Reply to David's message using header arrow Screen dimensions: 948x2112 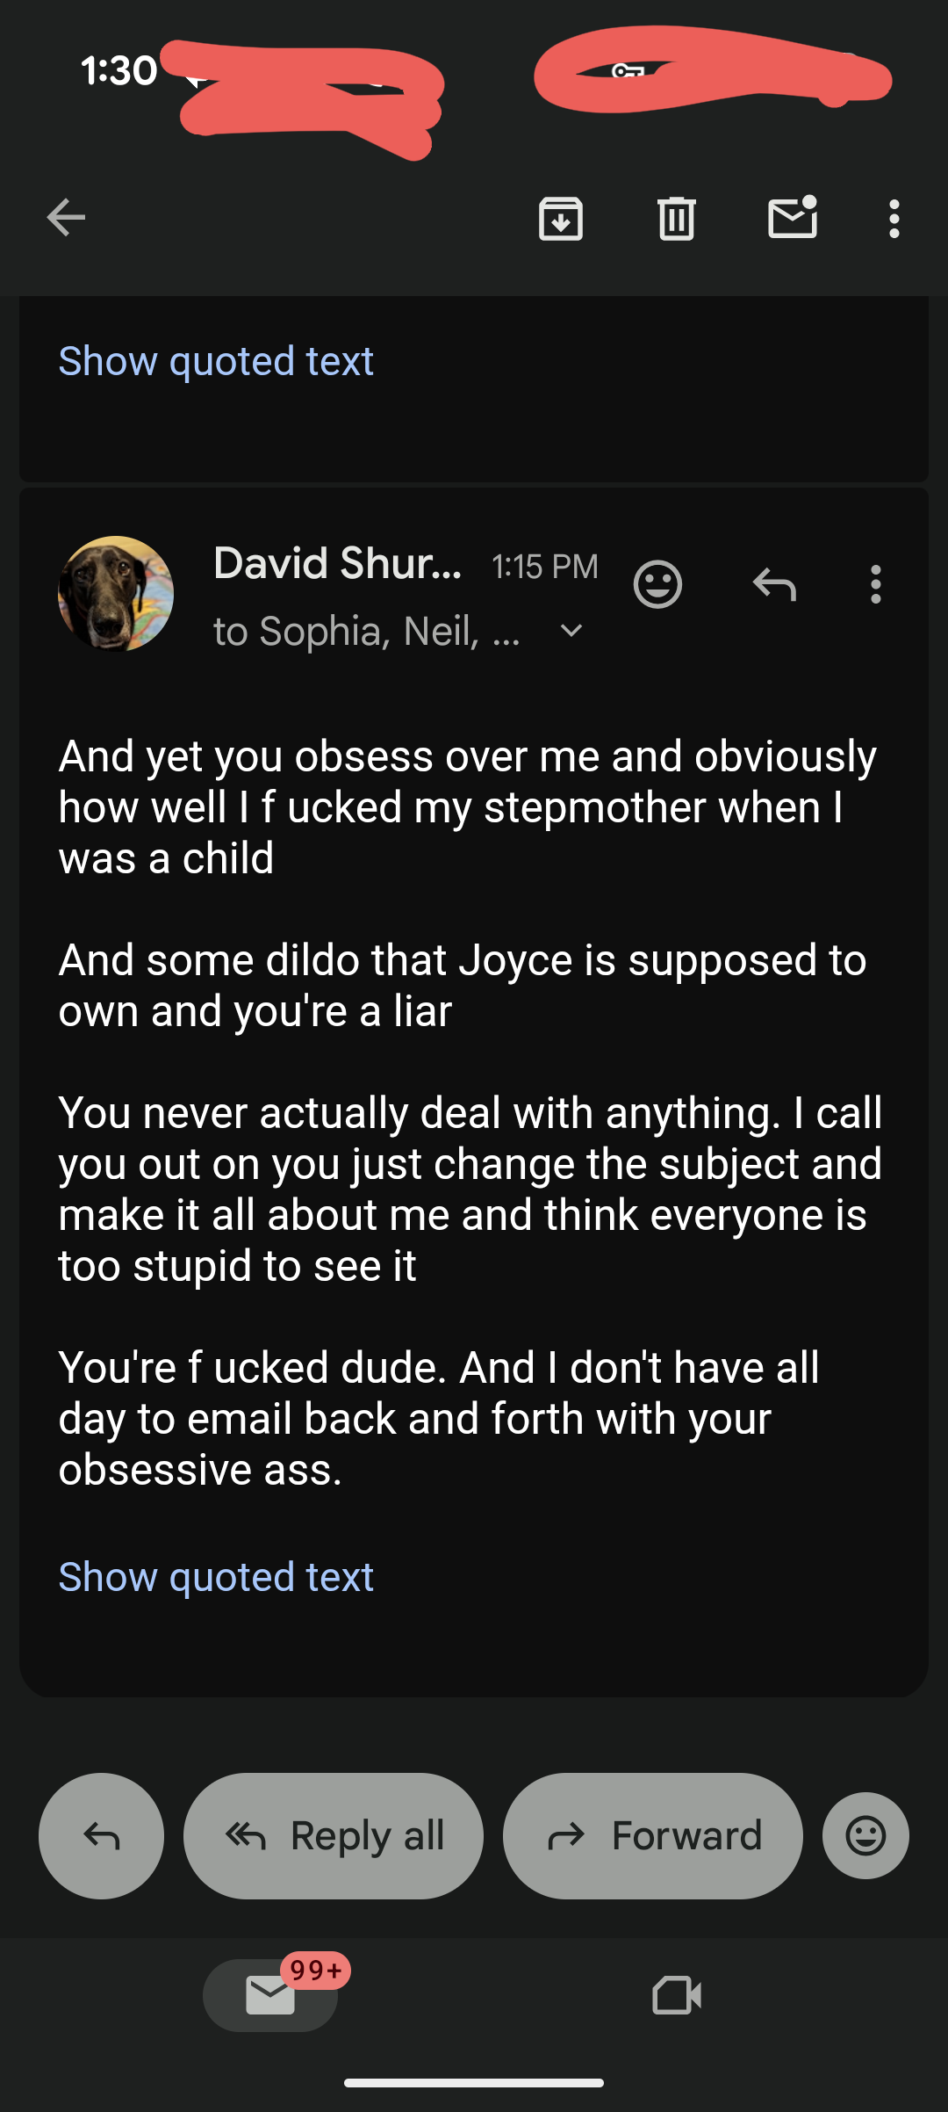point(774,584)
